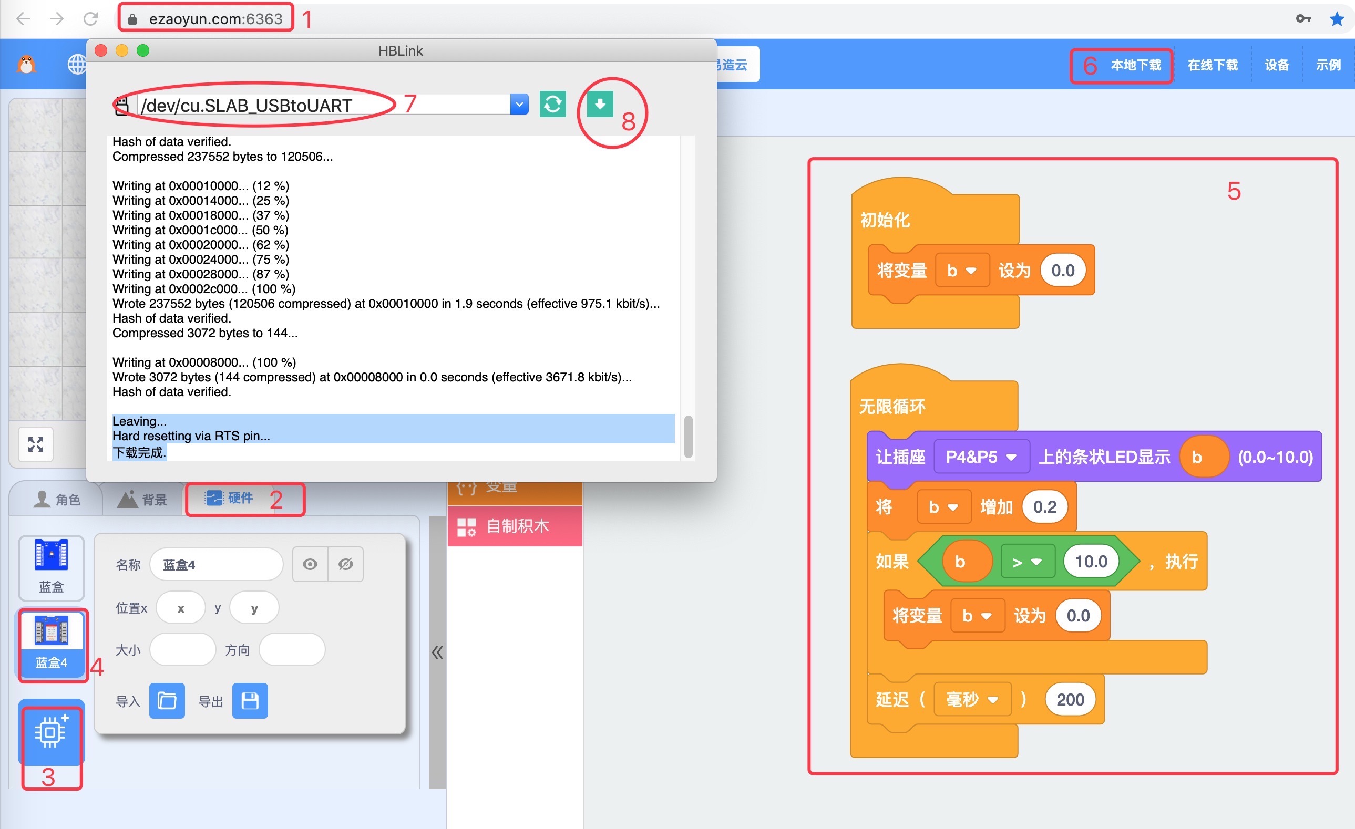The image size is (1355, 829).
Task: Click the HBLink log scrollbar thumb
Action: tap(688, 437)
